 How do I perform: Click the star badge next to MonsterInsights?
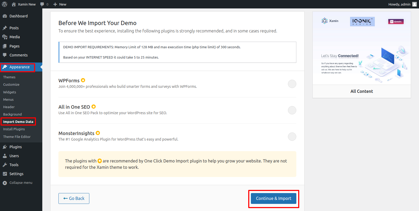click(98, 133)
